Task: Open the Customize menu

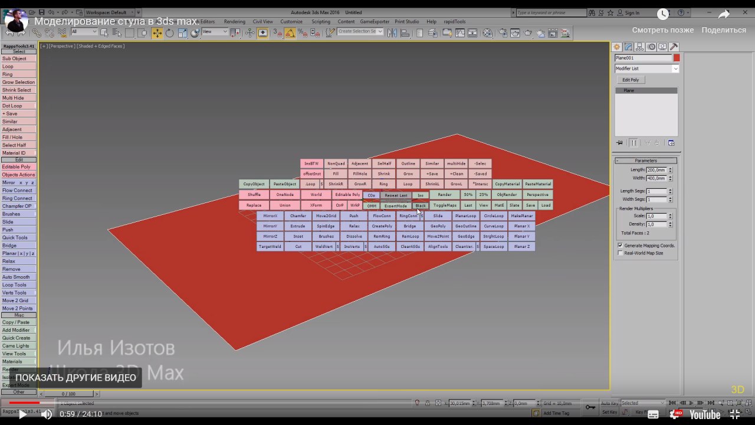Action: pyautogui.click(x=291, y=22)
